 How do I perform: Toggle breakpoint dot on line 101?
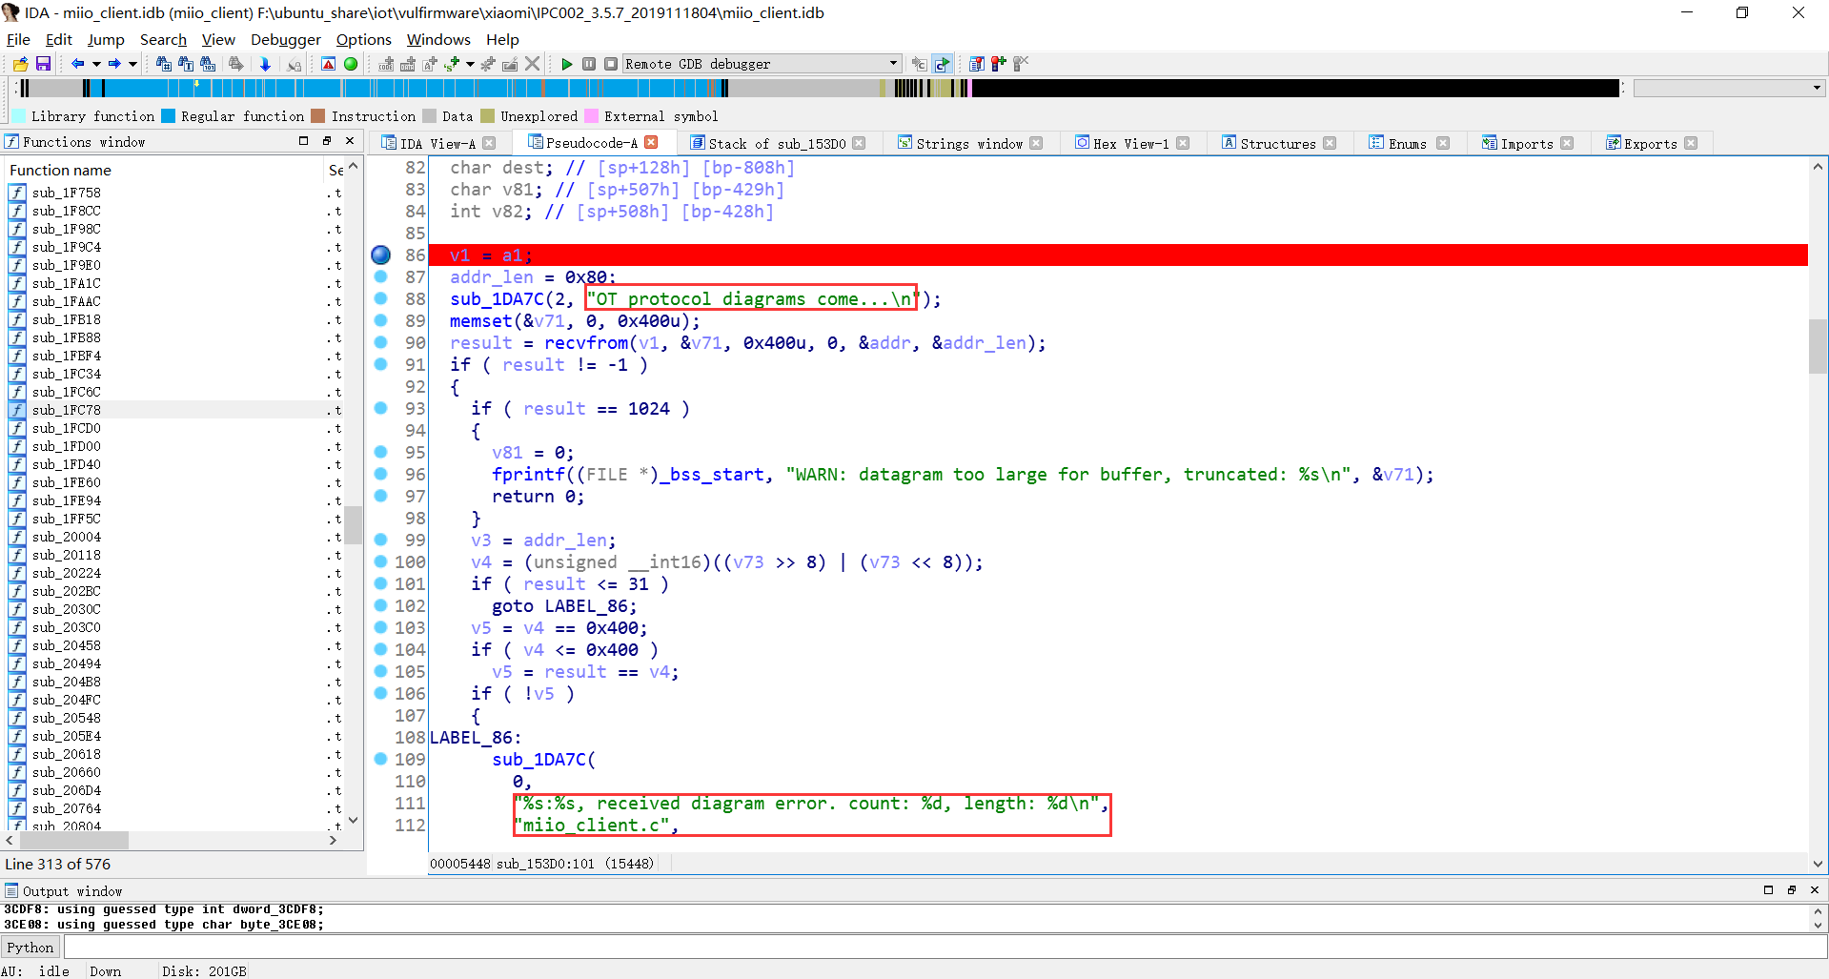tap(380, 584)
